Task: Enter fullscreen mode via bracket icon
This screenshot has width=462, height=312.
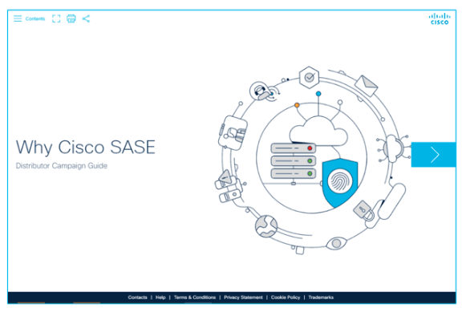Action: tap(56, 18)
